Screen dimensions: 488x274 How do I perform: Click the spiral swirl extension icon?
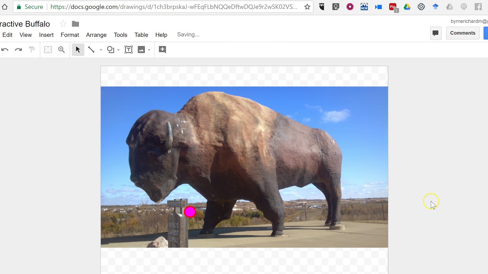(x=421, y=7)
